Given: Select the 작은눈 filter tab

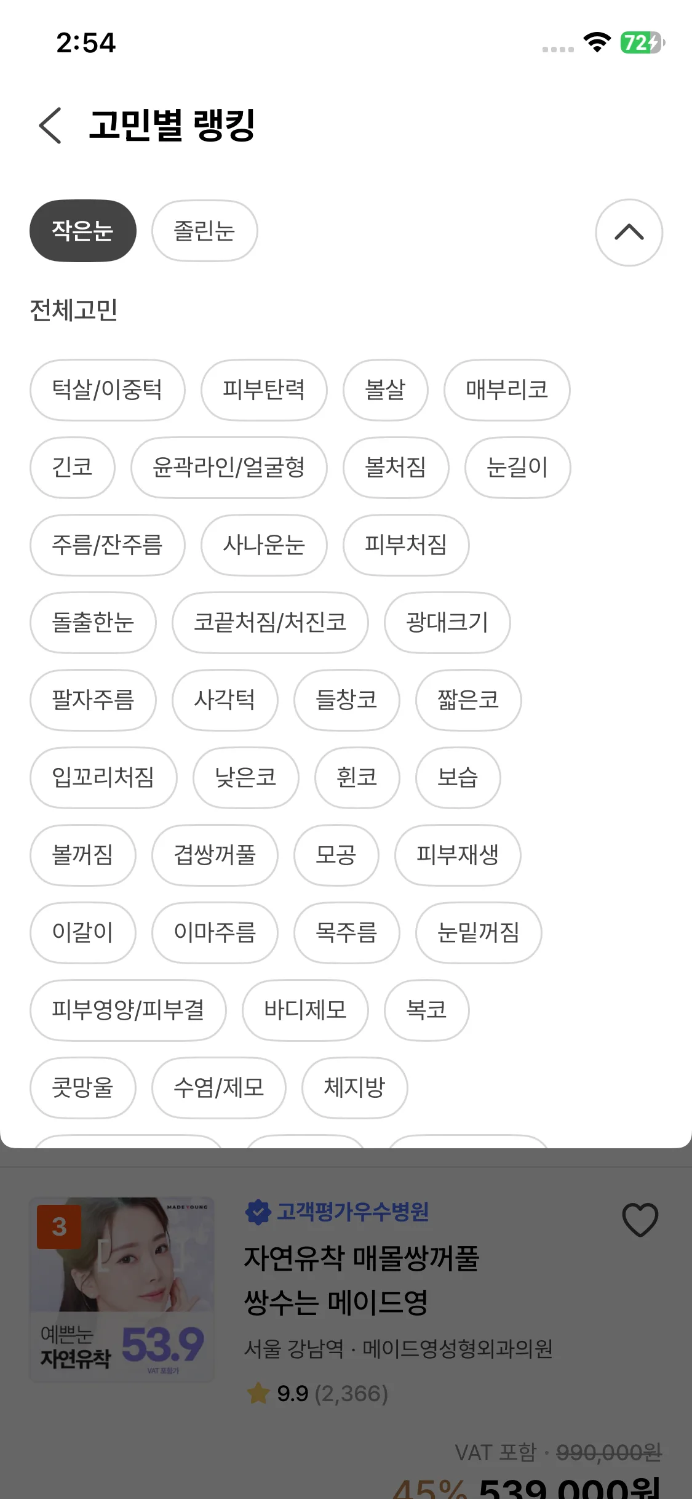Looking at the screenshot, I should point(83,231).
